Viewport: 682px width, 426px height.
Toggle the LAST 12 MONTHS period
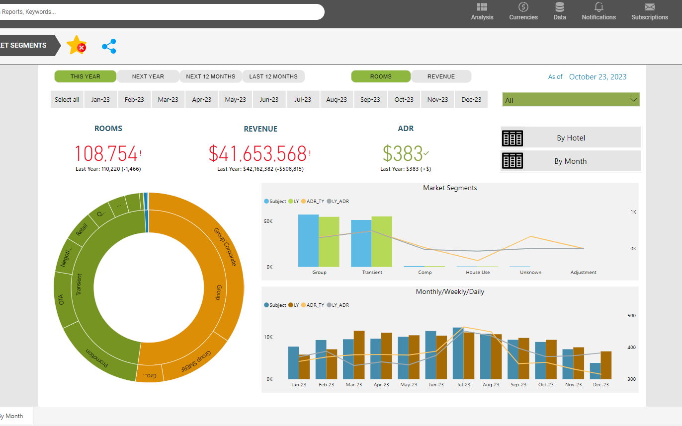[x=273, y=76]
